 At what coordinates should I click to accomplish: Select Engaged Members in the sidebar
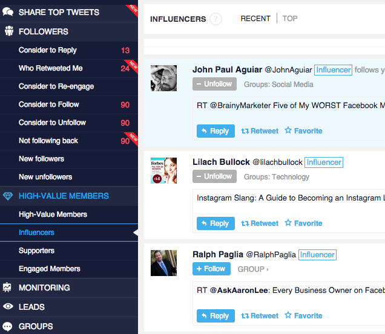[x=69, y=269]
